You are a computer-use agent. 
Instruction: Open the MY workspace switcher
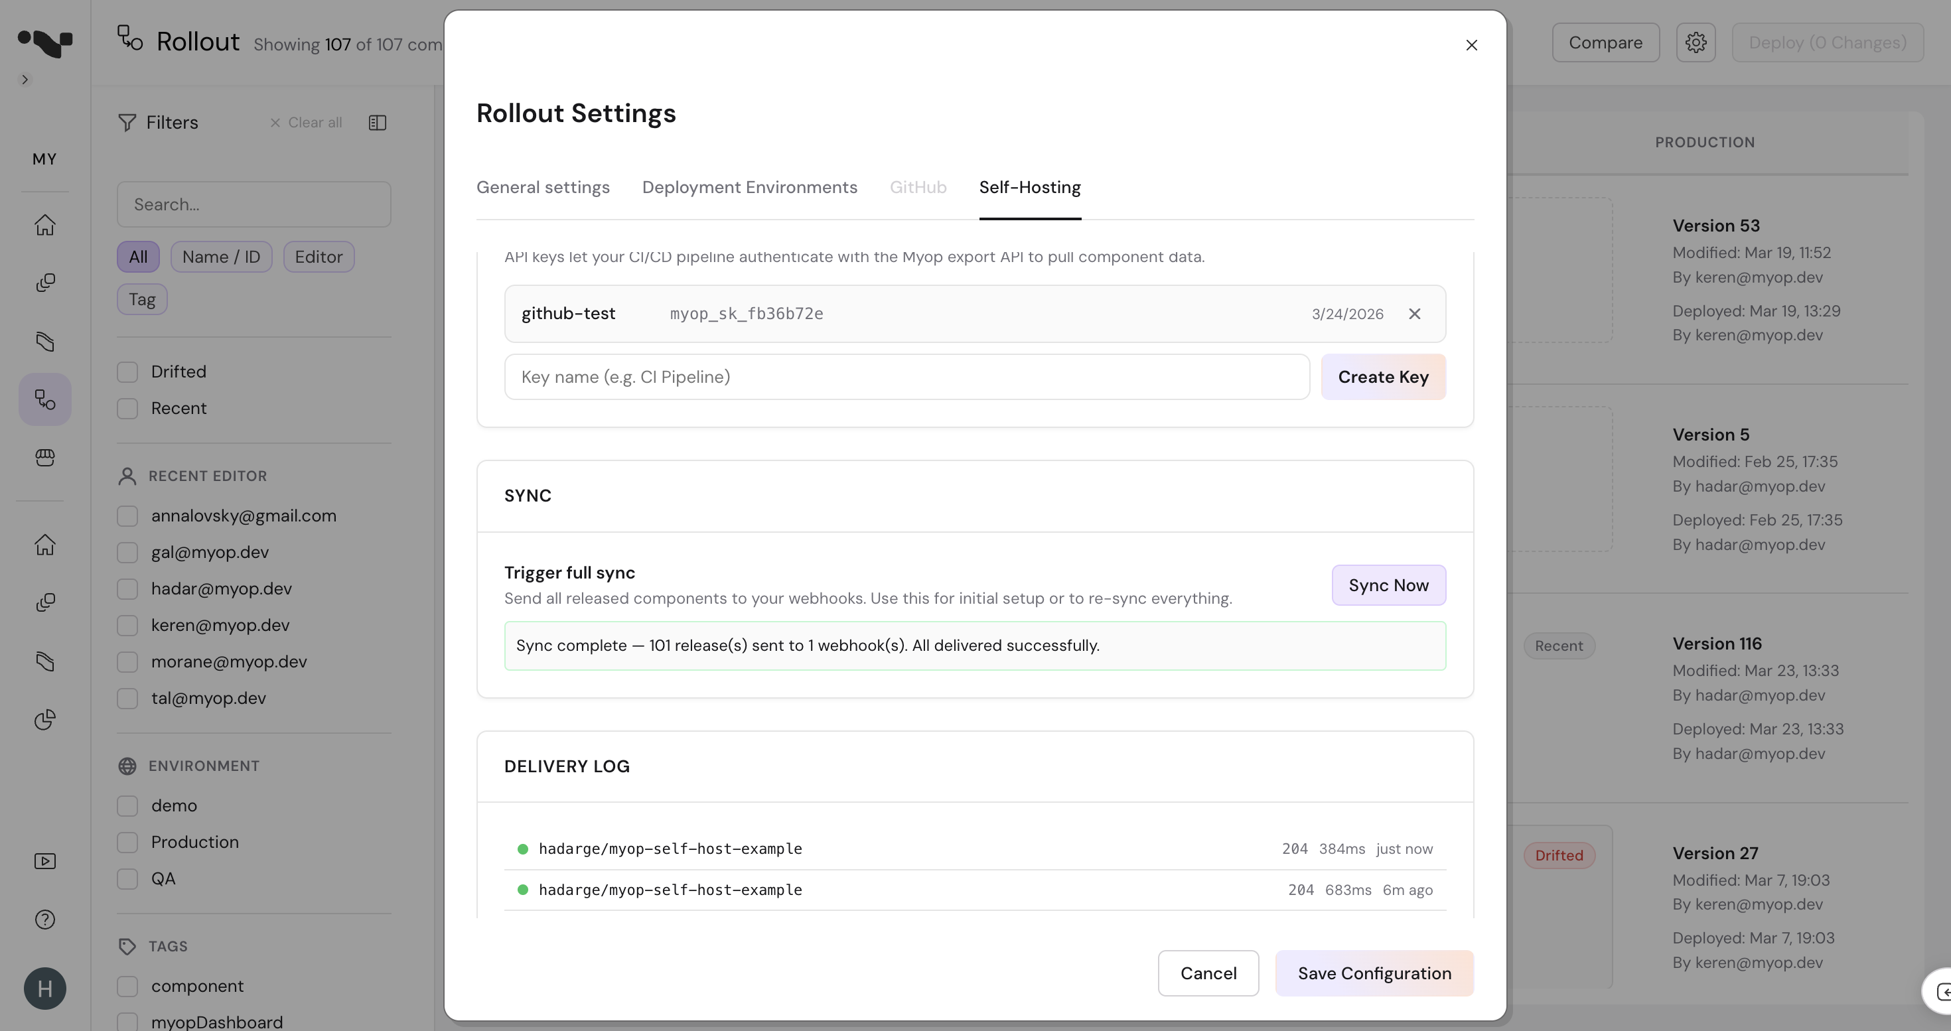pos(44,159)
